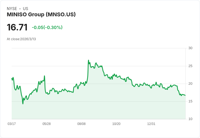The image size is (200, 138).
Task: Select the 08/08 date axis label
Action: [x=82, y=124]
